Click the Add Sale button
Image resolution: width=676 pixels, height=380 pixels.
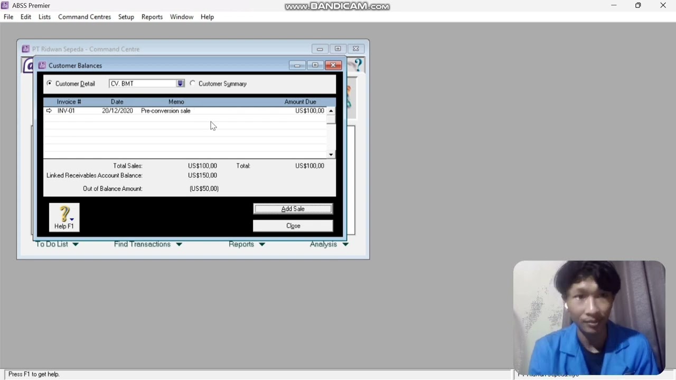pos(293,209)
